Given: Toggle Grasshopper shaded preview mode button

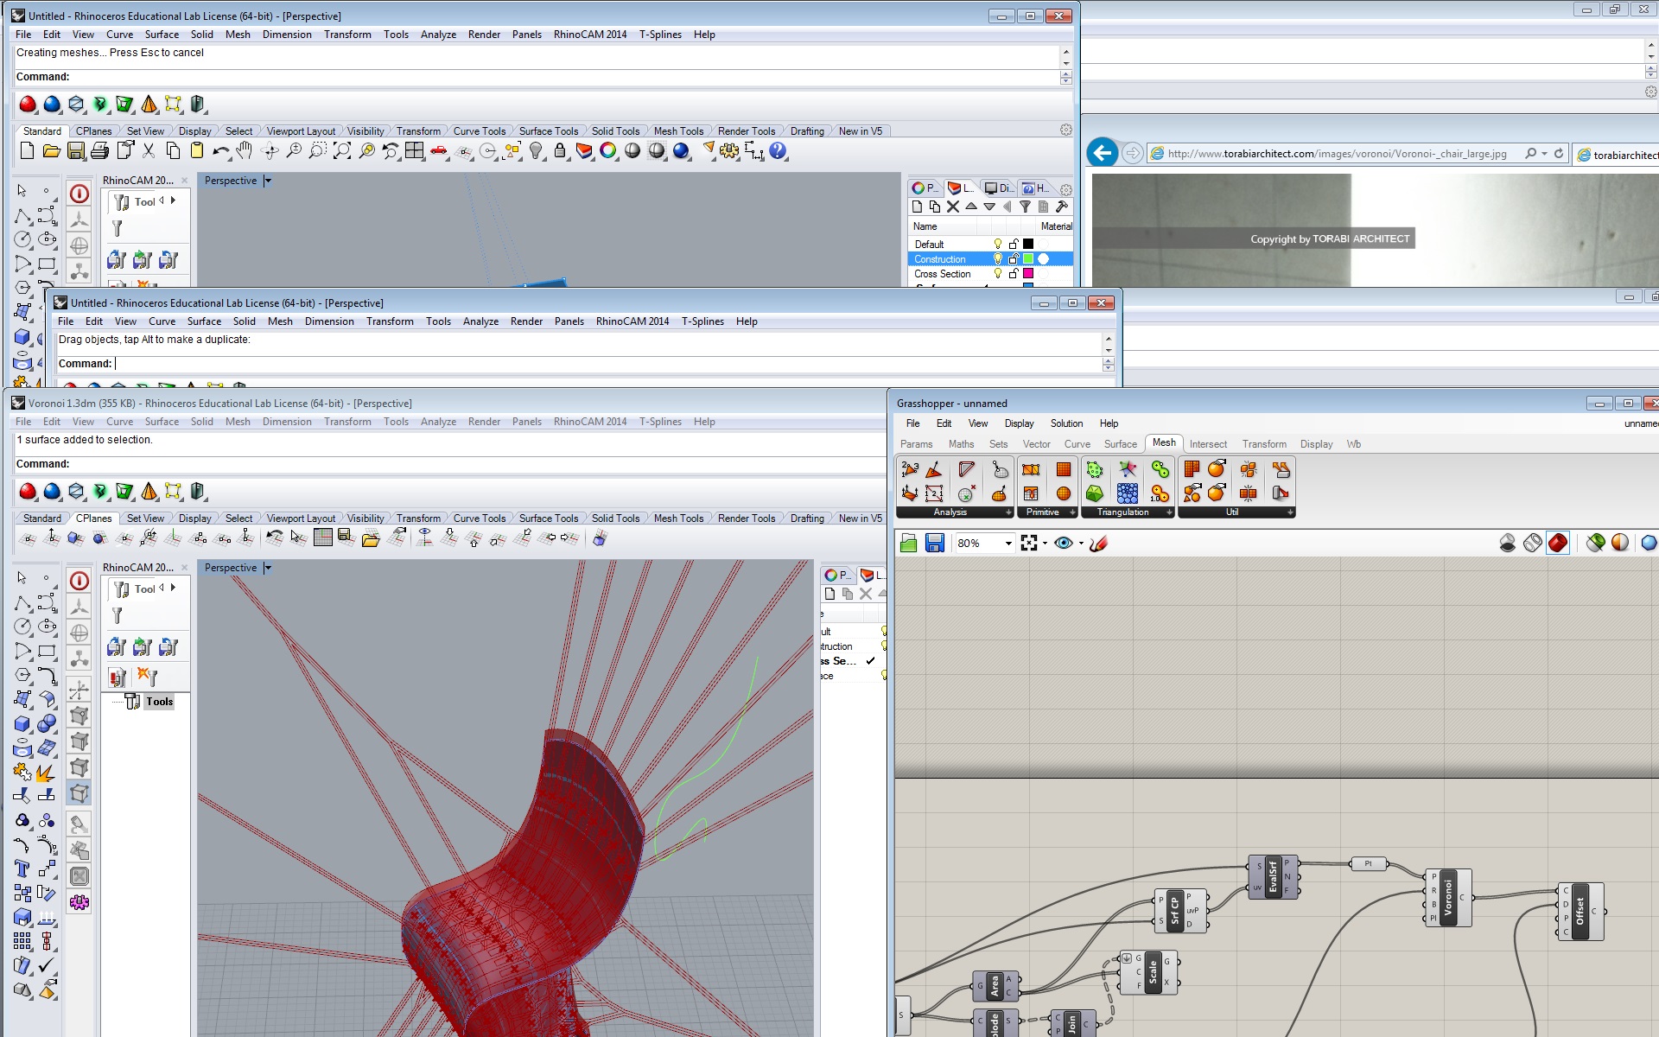Looking at the screenshot, I should (x=1557, y=543).
